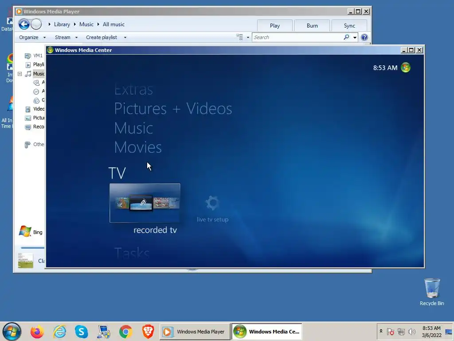Click the taskbar Show desktop icon
Screen dimensions: 454x341
449,331
